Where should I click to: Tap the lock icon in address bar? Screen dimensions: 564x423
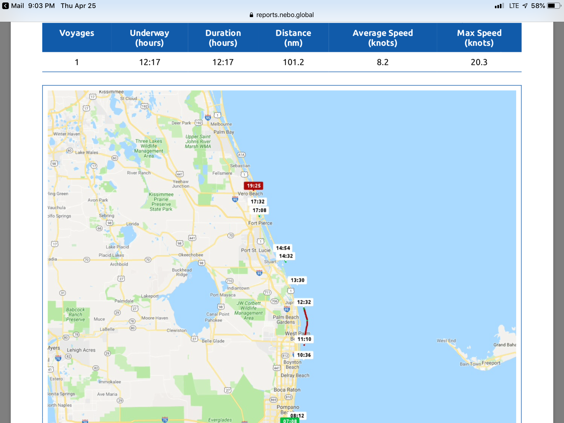[251, 15]
